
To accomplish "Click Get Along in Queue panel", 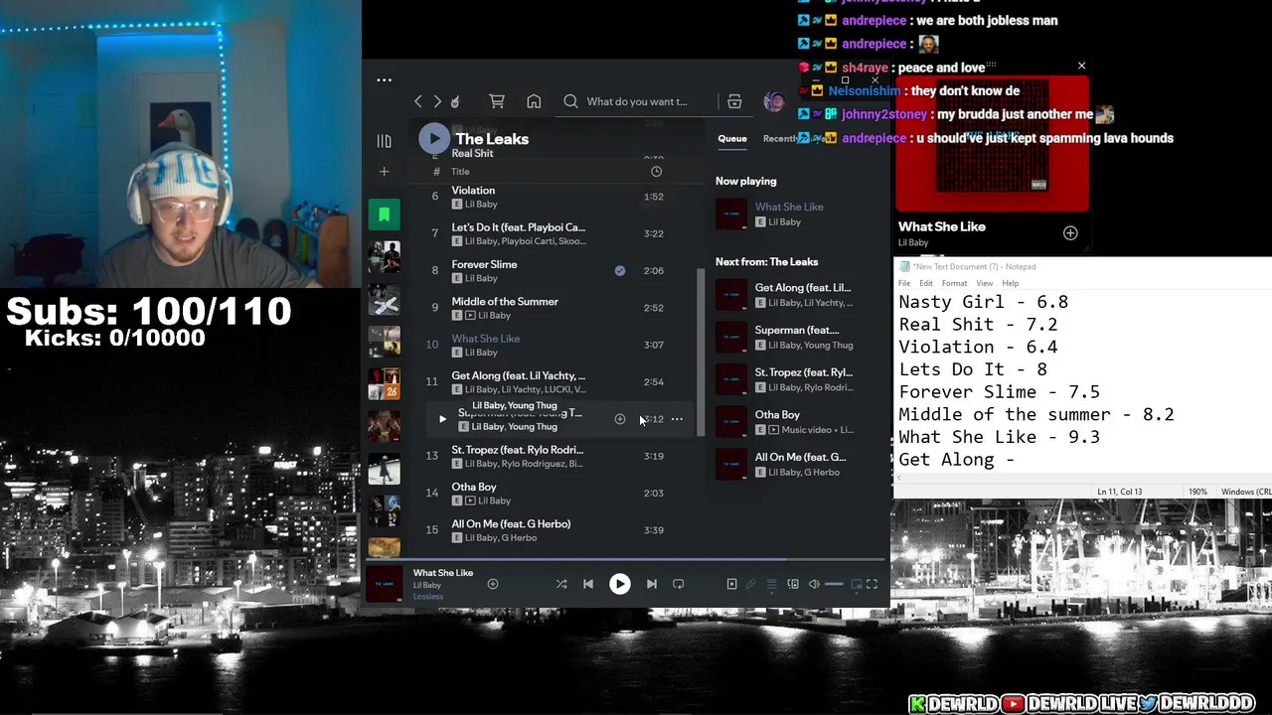I will tap(797, 294).
